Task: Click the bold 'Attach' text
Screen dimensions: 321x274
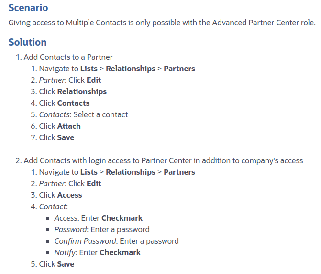Action: [x=69, y=126]
